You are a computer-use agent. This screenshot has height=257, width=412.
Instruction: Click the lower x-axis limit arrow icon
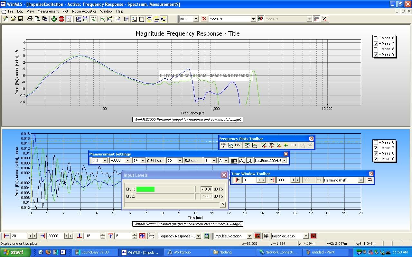coord(6,236)
